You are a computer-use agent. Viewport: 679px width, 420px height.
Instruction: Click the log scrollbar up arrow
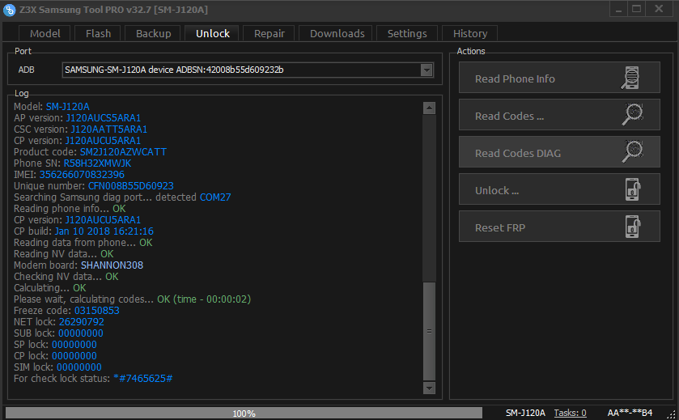coord(429,108)
